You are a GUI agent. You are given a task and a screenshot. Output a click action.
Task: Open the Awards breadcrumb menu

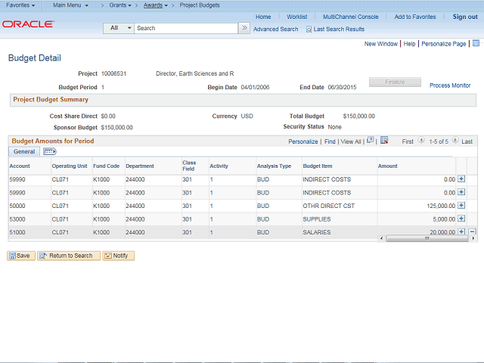(154, 5)
